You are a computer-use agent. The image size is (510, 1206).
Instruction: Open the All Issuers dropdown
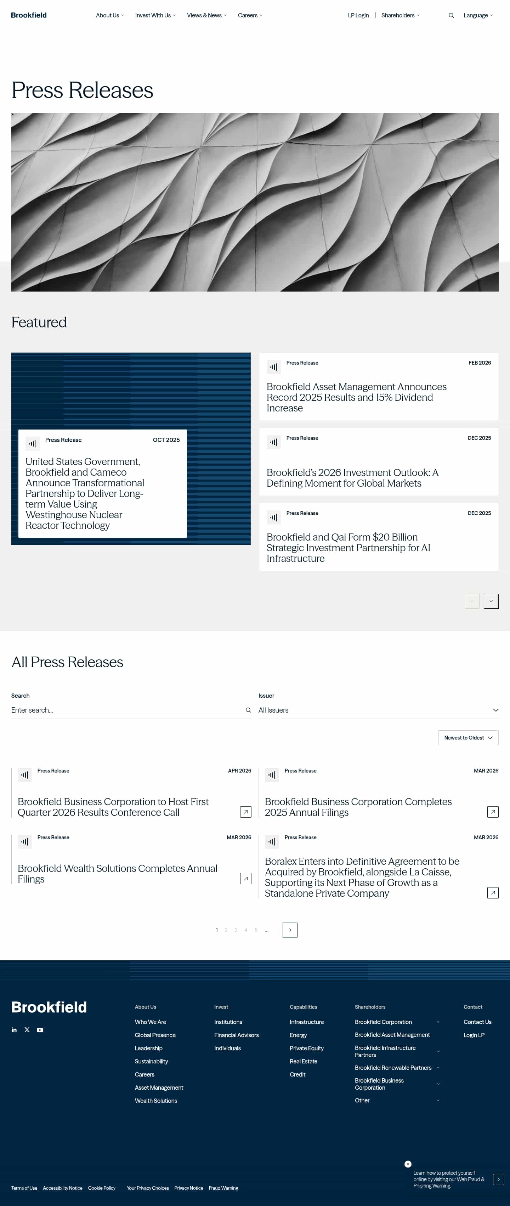(378, 710)
